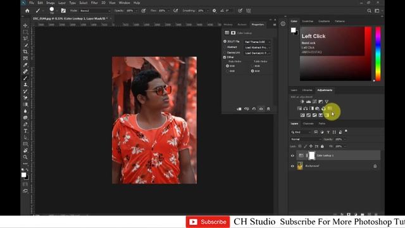This screenshot has width=405, height=228.
Task: Open the Load Abstract Profile dropdown
Action: (258, 47)
